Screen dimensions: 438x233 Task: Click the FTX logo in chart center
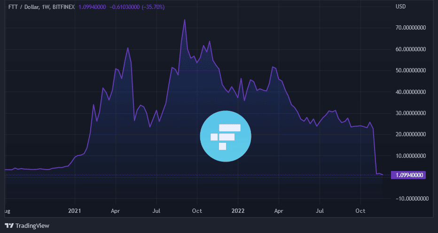pos(227,136)
